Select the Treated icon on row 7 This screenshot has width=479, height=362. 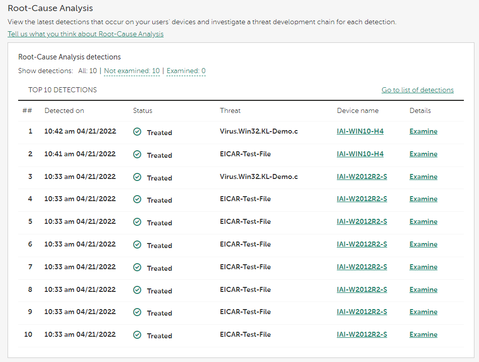tap(137, 267)
